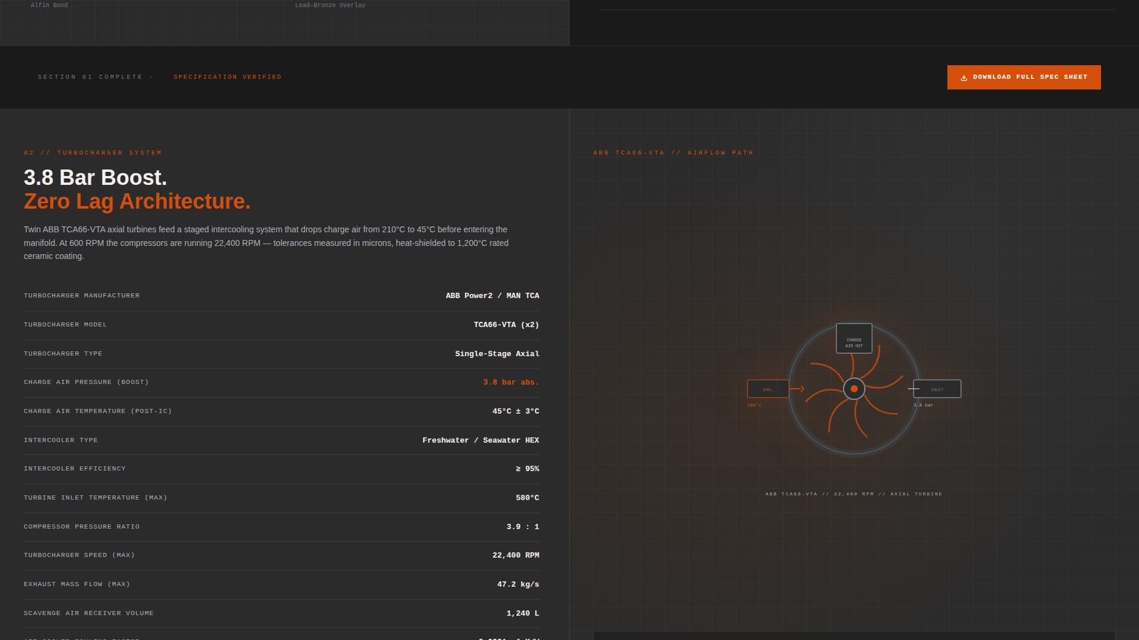
Task: Toggle the SPECIFICATION VERIFIED status indicator
Action: (227, 76)
